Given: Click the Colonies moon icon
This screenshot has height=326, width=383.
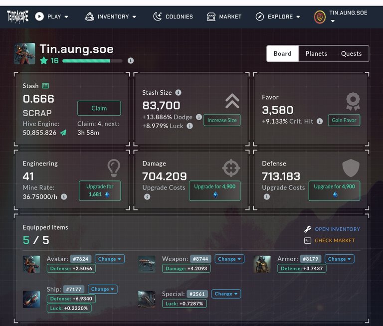Looking at the screenshot, I should click(158, 16).
